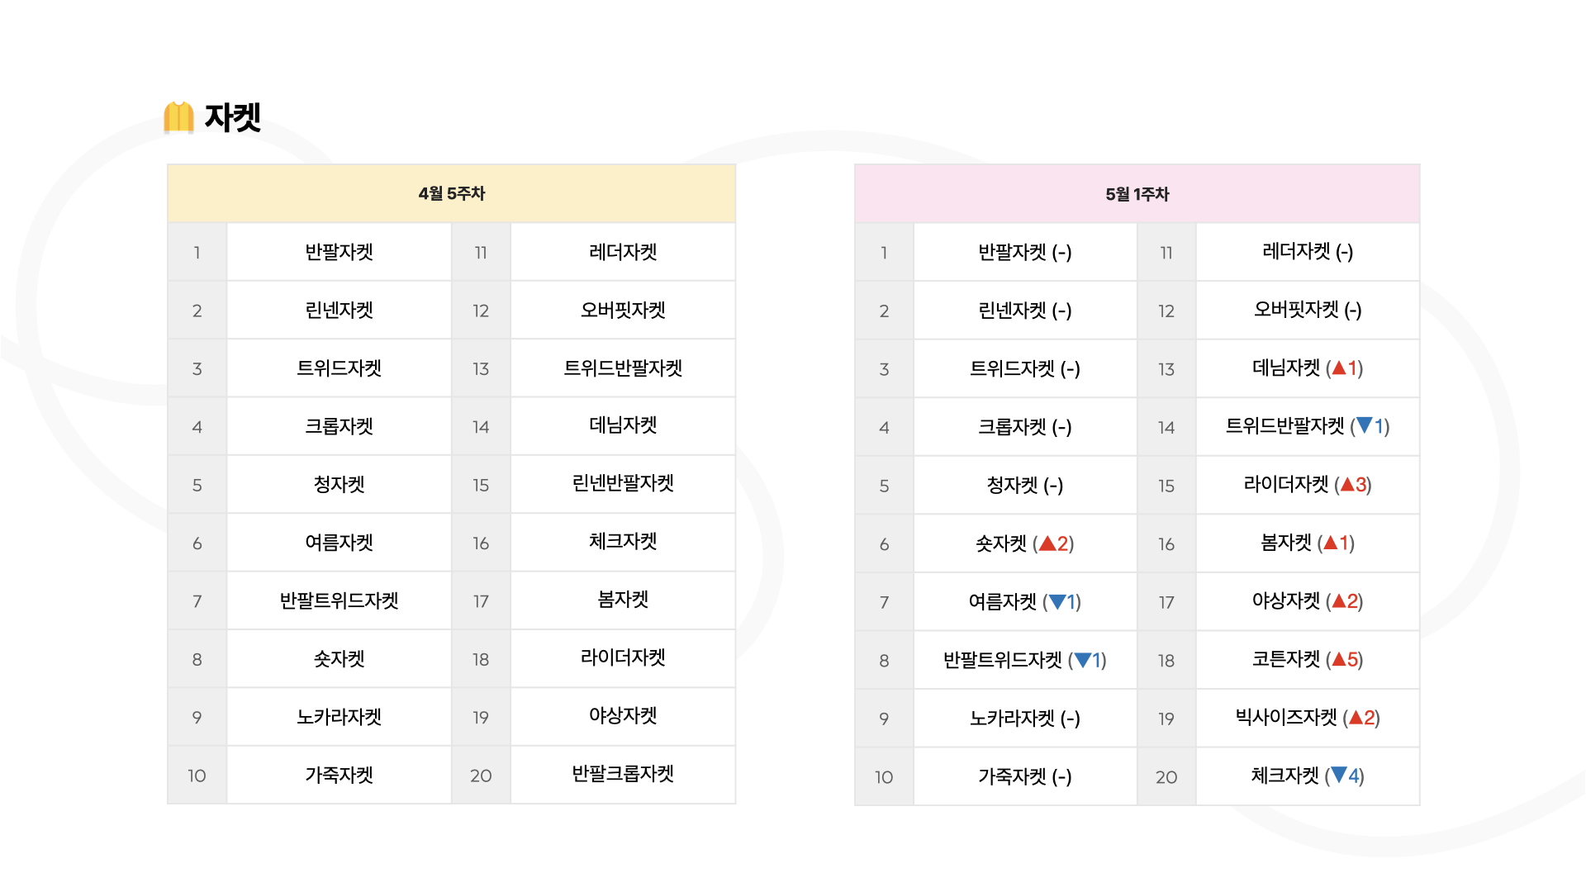This screenshot has width=1586, height=892.
Task: Select the 5월 1주차 table header
Action: point(1137,194)
